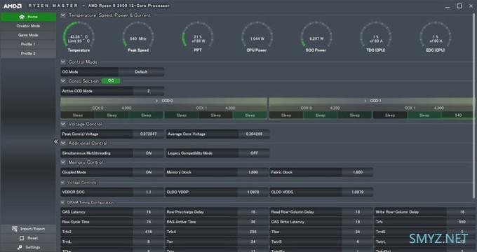Screen dimensions: 477x252
Task: Collapse the Voltage Controls subsection
Action: (x=62, y=183)
